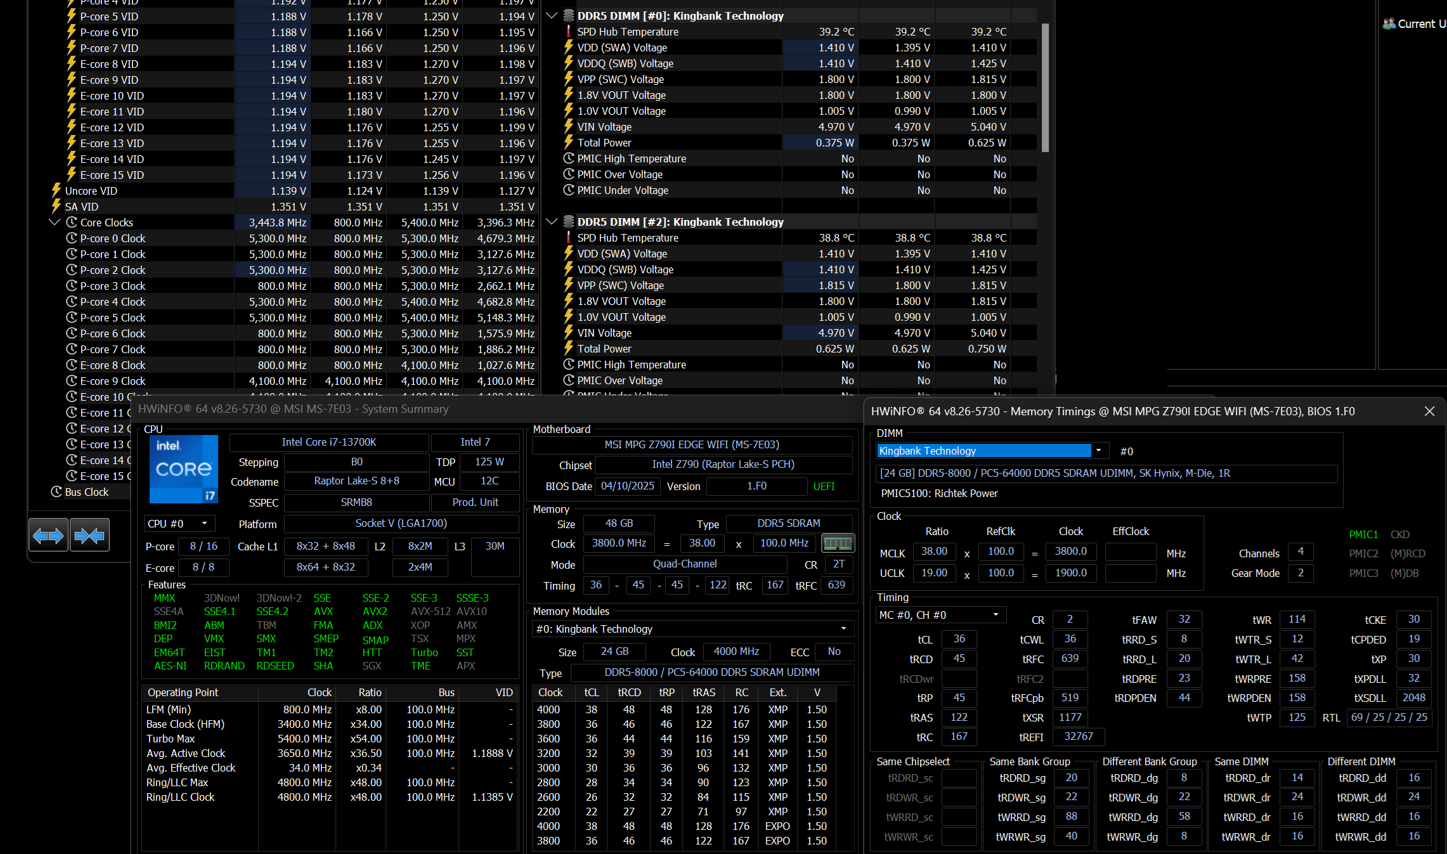Click the tXSDLL value 2048

(1413, 697)
